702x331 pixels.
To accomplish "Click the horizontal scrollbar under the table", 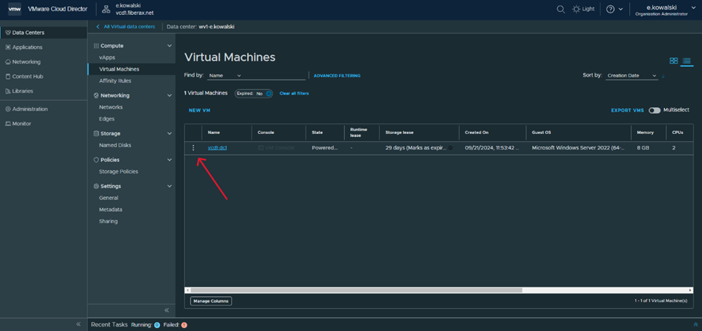I will pos(357,290).
